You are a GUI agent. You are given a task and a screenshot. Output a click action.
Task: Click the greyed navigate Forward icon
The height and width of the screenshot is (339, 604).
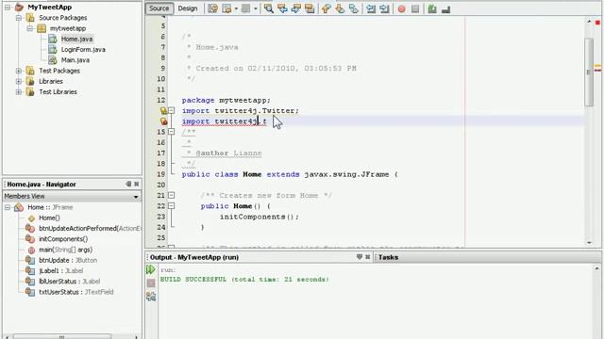tap(245, 8)
